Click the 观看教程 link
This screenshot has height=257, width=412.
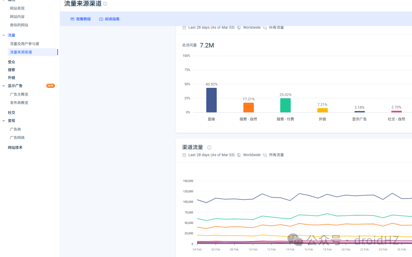tap(80, 19)
